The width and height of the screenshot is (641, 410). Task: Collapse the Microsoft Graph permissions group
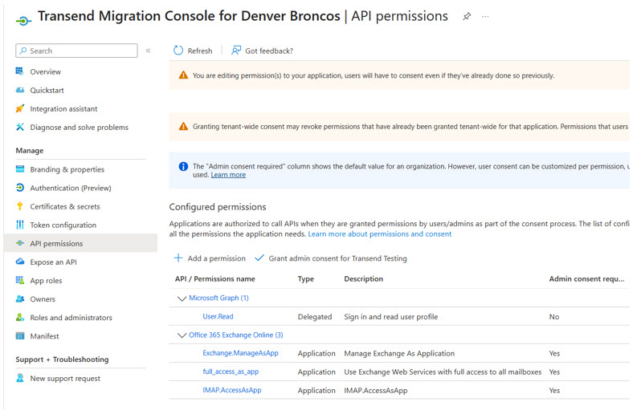pyautogui.click(x=182, y=298)
